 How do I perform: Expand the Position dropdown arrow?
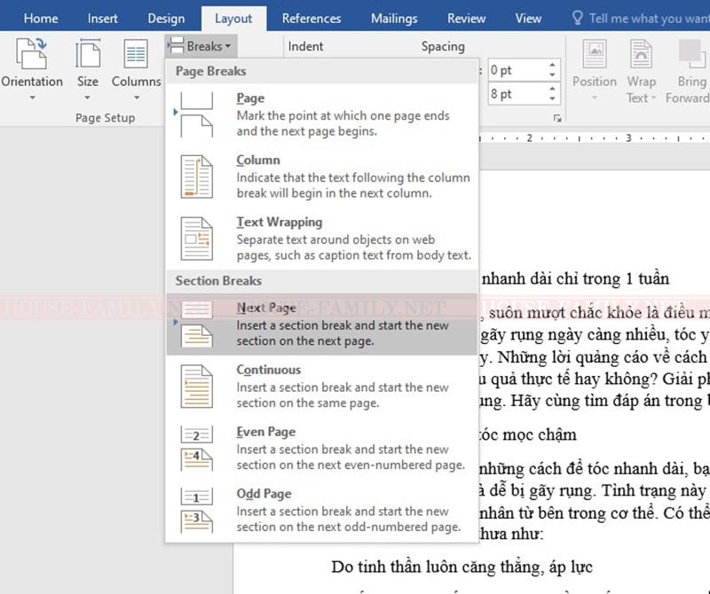[595, 98]
